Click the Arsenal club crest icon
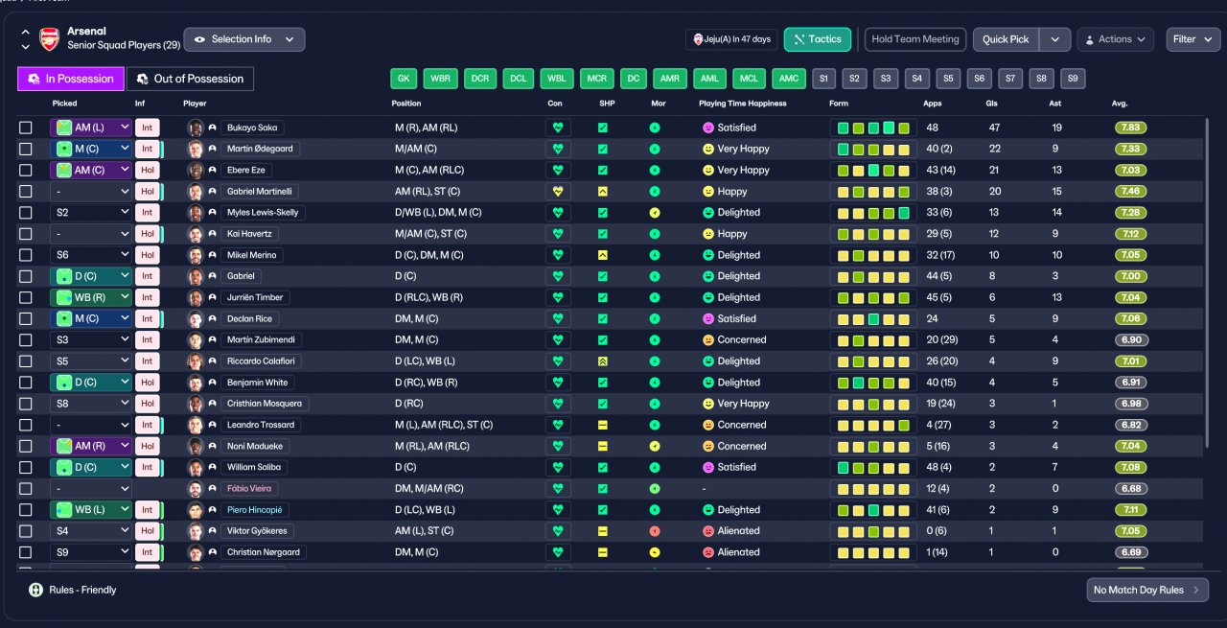Screen dimensions: 1227x628 [49, 39]
